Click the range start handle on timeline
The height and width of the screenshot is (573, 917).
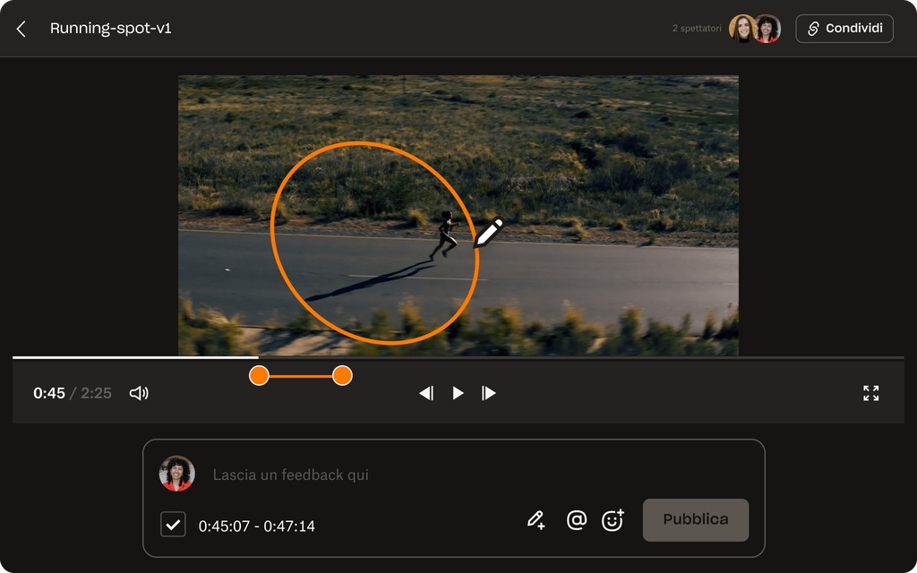click(x=259, y=376)
